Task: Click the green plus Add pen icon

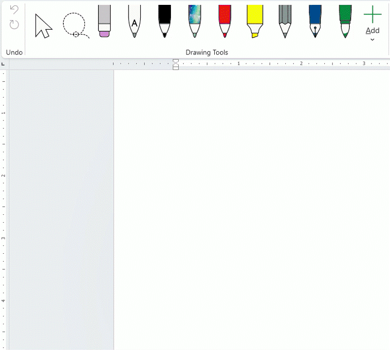Action: (x=372, y=15)
